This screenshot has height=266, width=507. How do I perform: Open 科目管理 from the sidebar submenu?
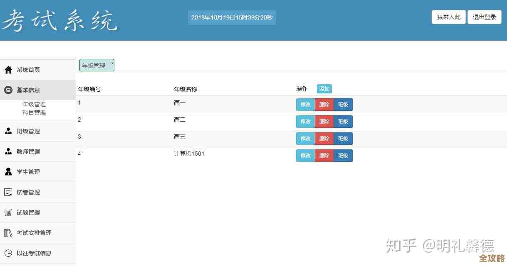tap(34, 112)
